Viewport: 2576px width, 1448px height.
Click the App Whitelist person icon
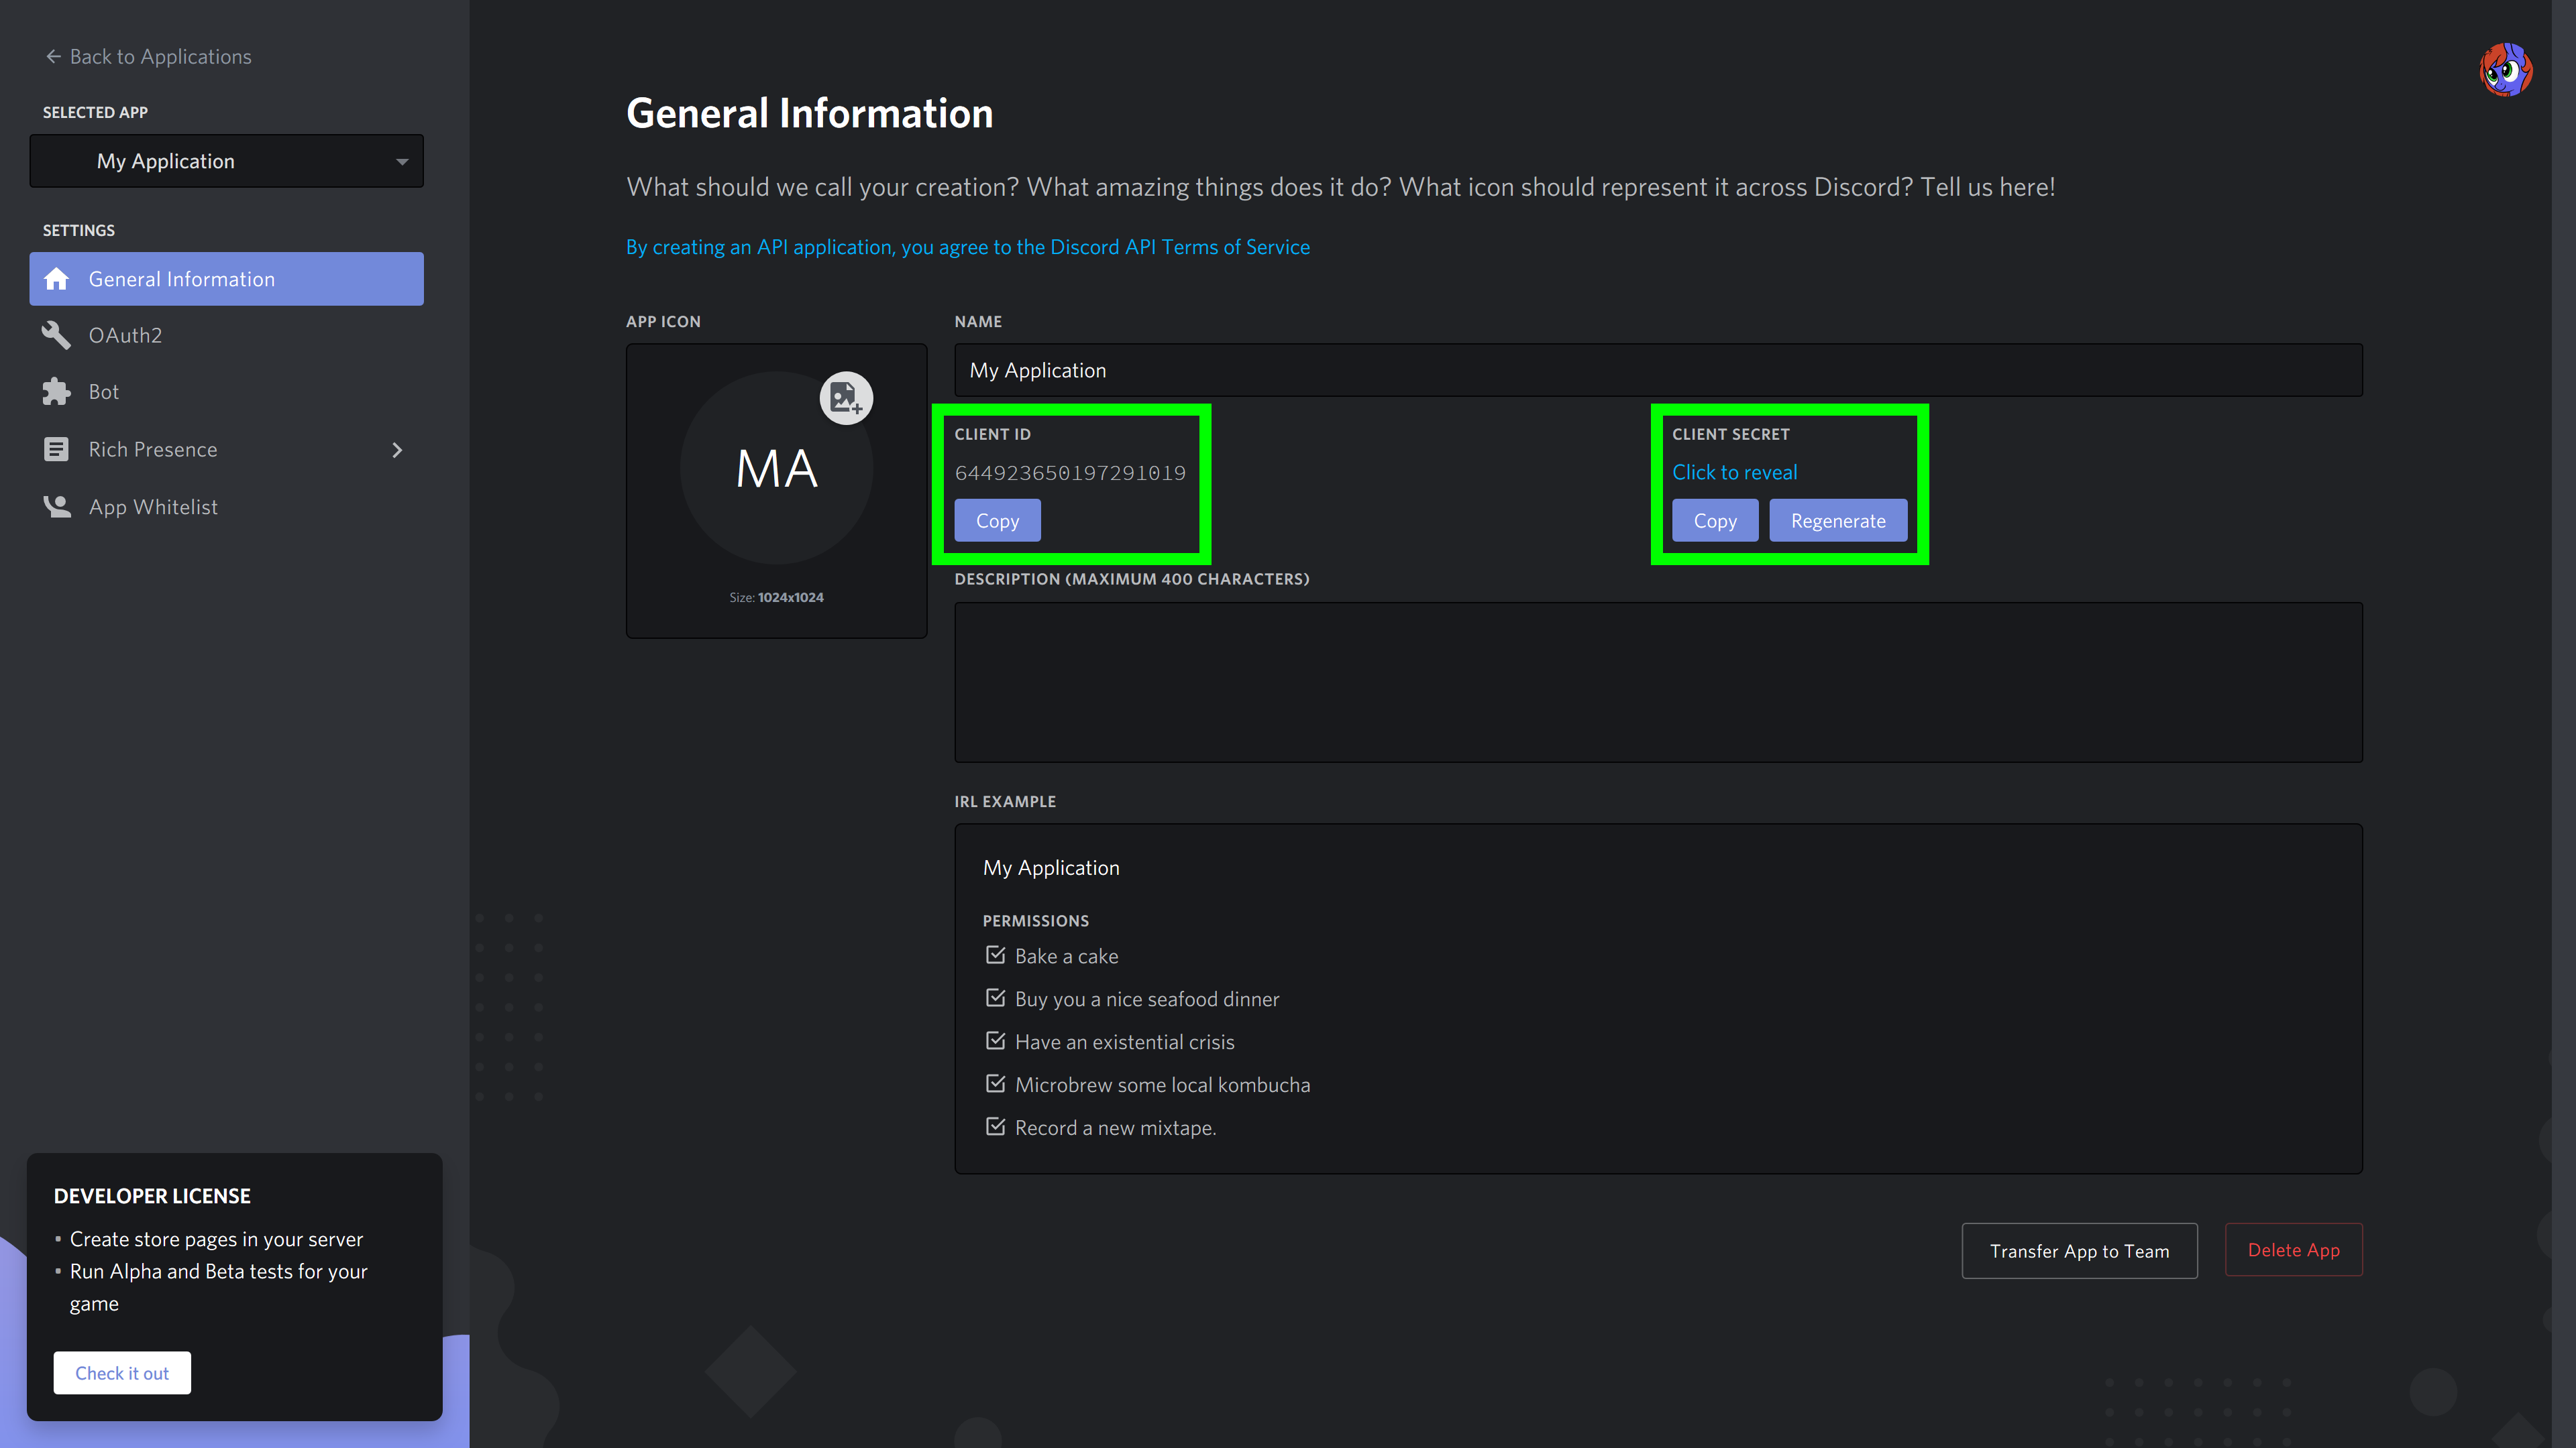[57, 507]
